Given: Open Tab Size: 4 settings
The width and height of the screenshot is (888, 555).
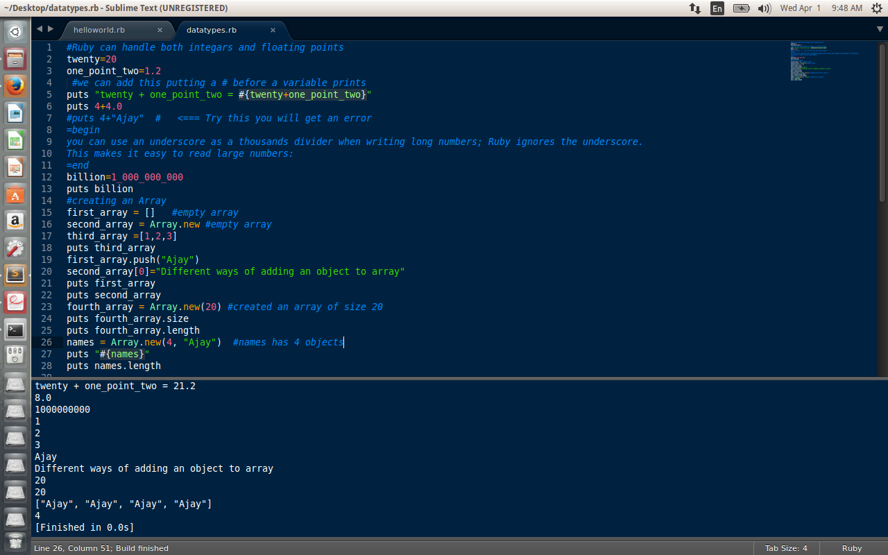Looking at the screenshot, I should 786,548.
